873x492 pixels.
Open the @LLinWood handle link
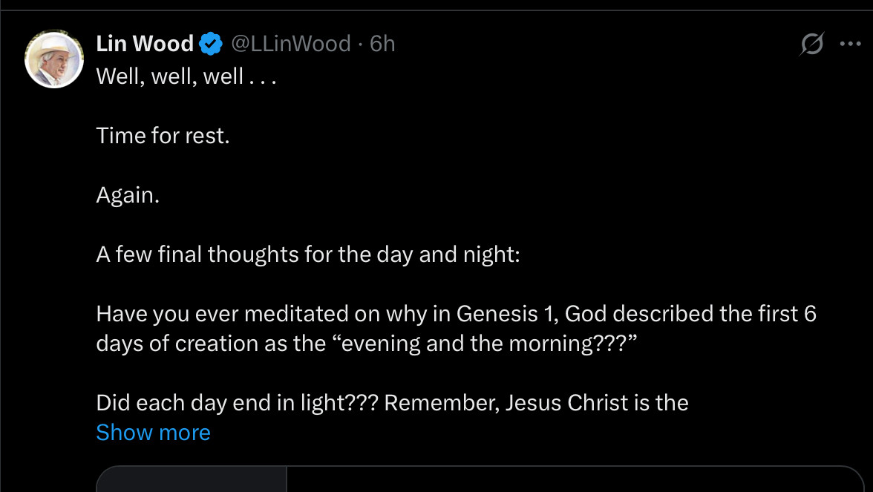pos(291,44)
